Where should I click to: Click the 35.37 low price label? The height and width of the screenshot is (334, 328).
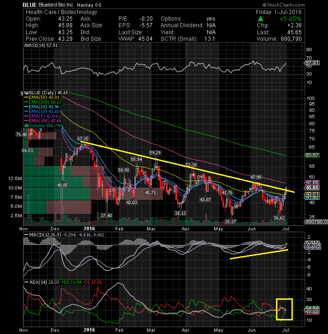pyautogui.click(x=231, y=222)
